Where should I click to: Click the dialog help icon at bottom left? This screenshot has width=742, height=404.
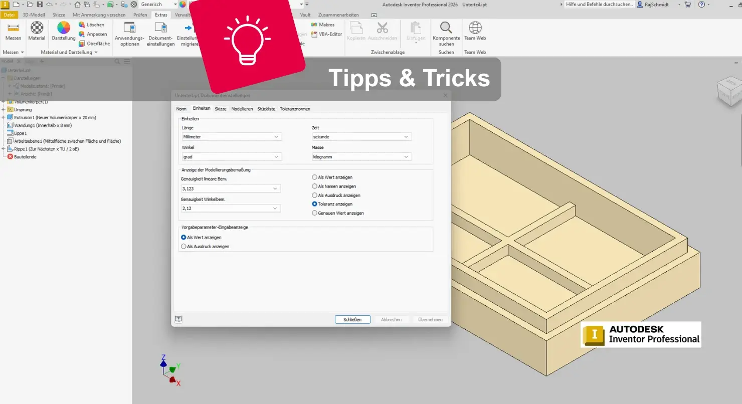178,319
